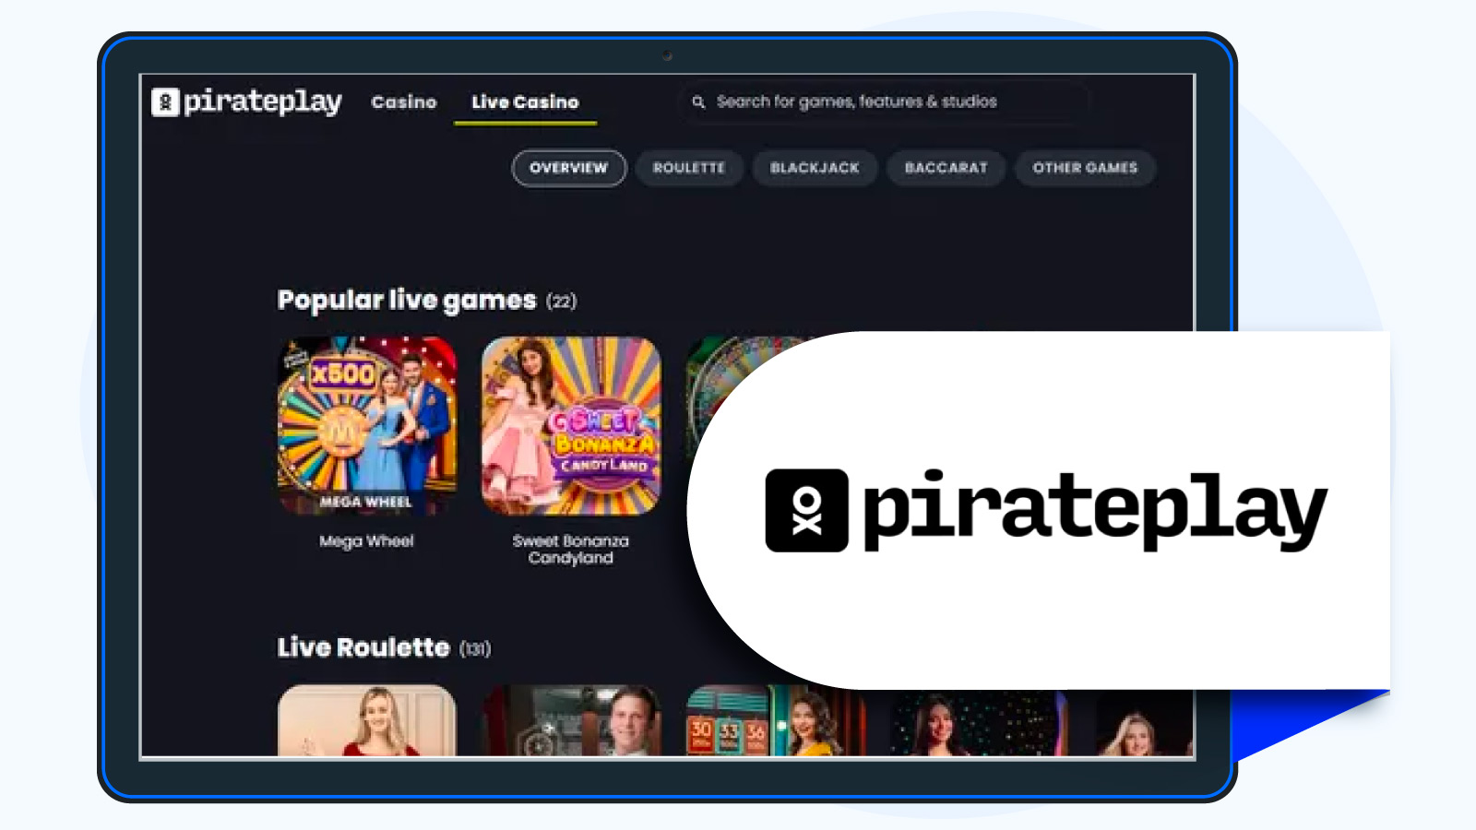Click the large pirateplay logo overlay
This screenshot has width=1476, height=830.
tap(1046, 510)
